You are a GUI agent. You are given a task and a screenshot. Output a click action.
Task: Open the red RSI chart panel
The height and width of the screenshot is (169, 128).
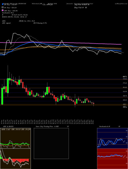(112, 159)
